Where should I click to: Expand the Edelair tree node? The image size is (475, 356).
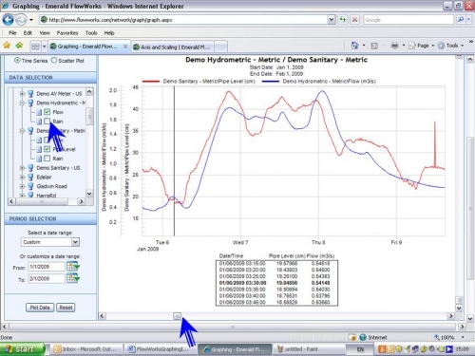click(x=22, y=177)
